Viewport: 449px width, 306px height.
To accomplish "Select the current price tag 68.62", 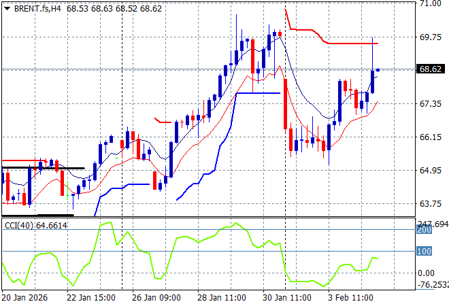I will click(x=431, y=69).
